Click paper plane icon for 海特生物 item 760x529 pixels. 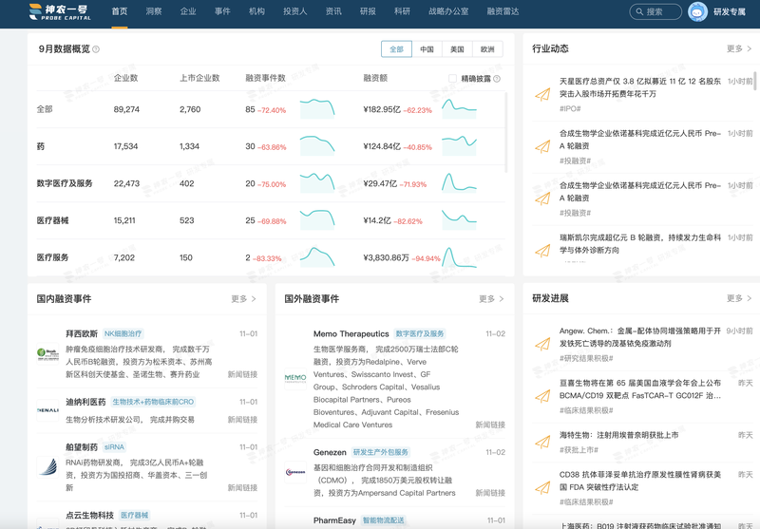click(x=542, y=442)
